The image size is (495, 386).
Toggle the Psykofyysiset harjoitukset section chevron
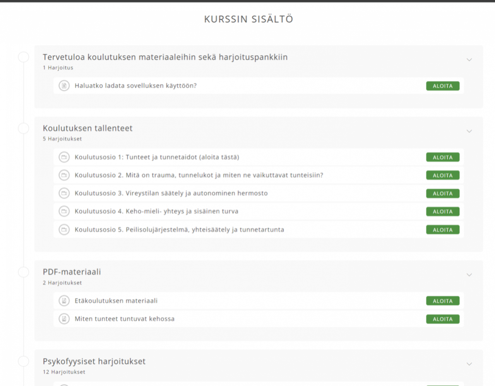(469, 364)
